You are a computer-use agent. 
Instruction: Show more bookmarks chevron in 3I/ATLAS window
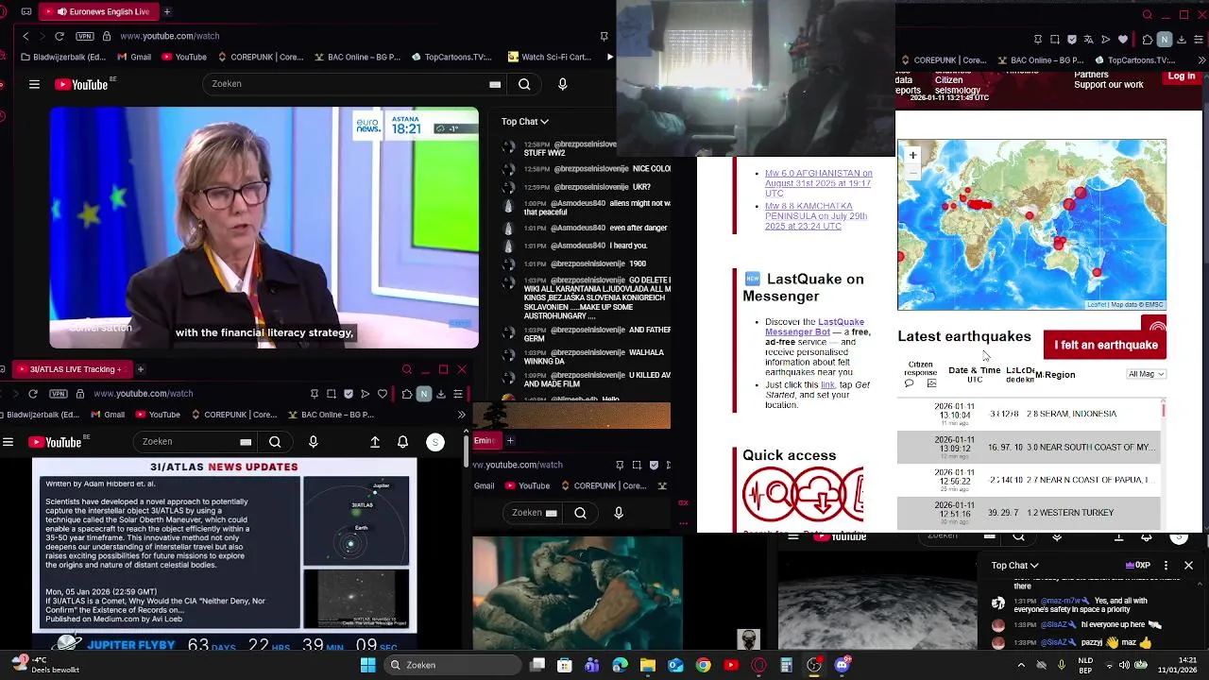click(x=461, y=415)
